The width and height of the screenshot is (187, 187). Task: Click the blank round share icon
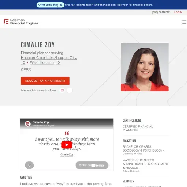(x=69, y=90)
